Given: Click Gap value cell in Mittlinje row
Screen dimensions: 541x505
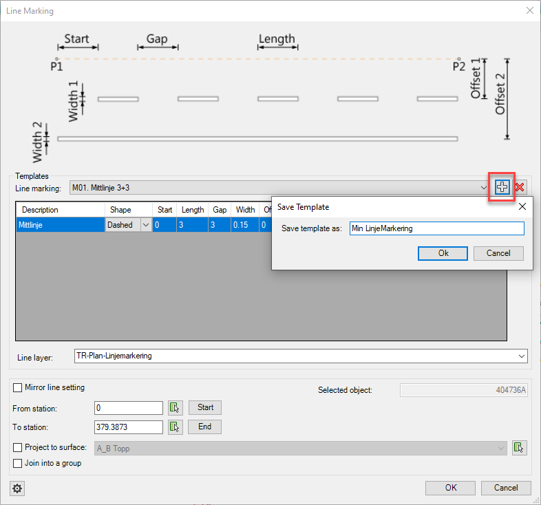Looking at the screenshot, I should (220, 225).
